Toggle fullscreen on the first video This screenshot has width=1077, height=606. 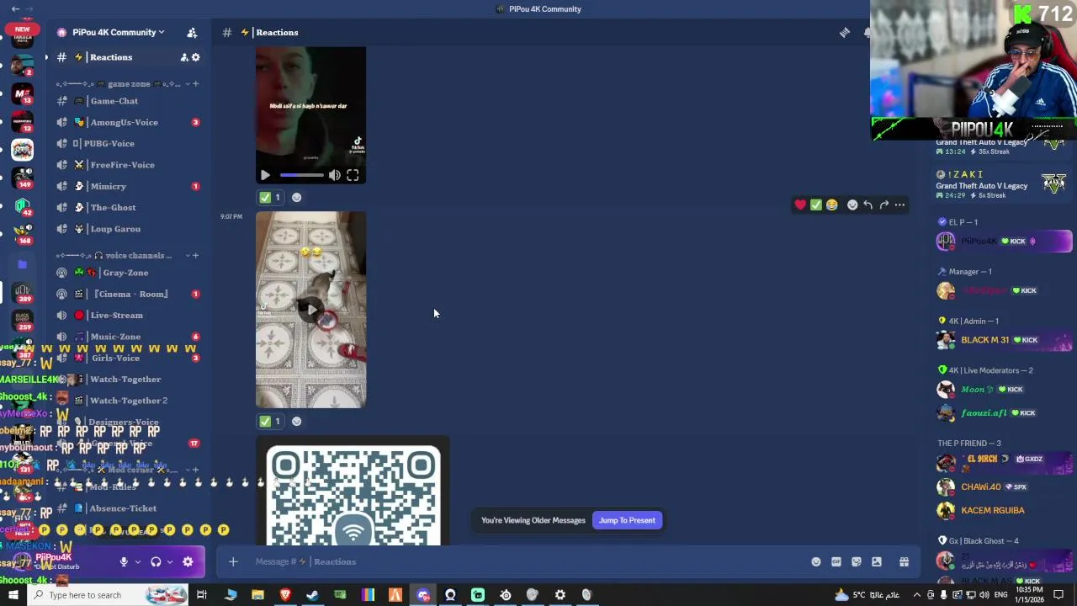pos(353,175)
